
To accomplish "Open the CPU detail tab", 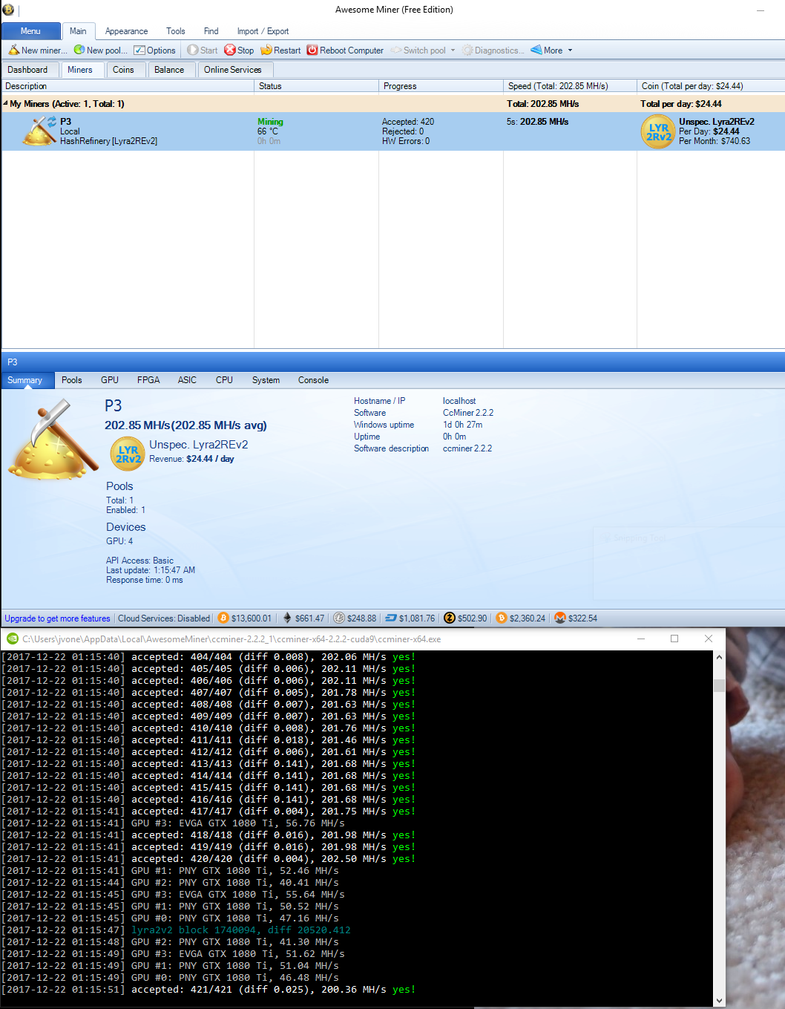I will pyautogui.click(x=224, y=380).
